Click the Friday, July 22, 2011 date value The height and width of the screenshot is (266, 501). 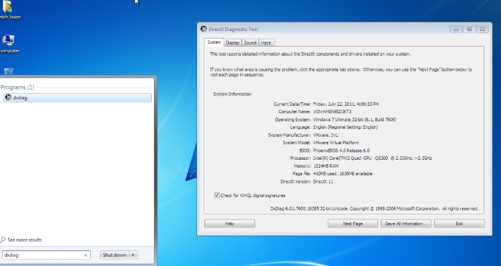pyautogui.click(x=346, y=104)
